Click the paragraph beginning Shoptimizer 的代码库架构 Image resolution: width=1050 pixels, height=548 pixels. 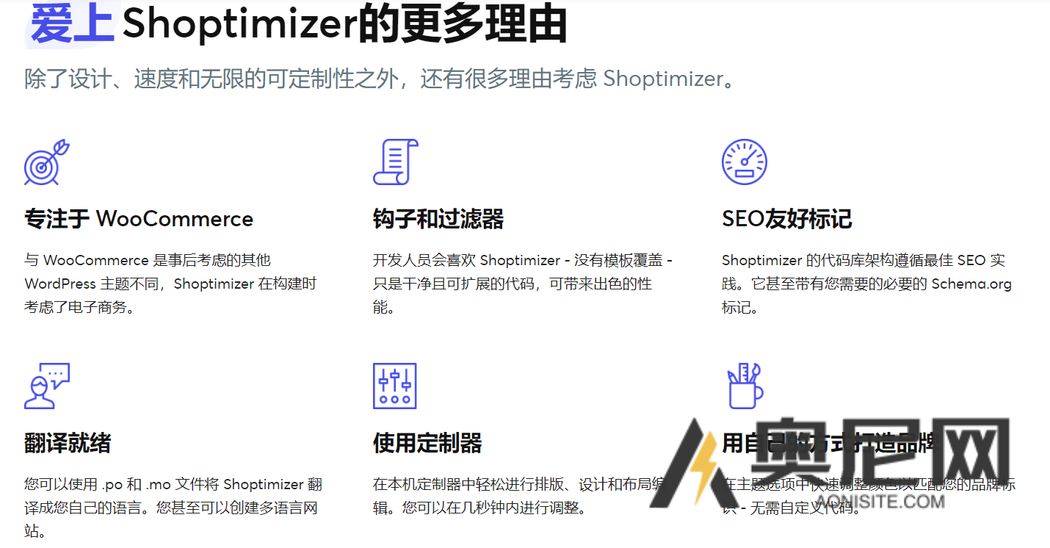pos(866,284)
